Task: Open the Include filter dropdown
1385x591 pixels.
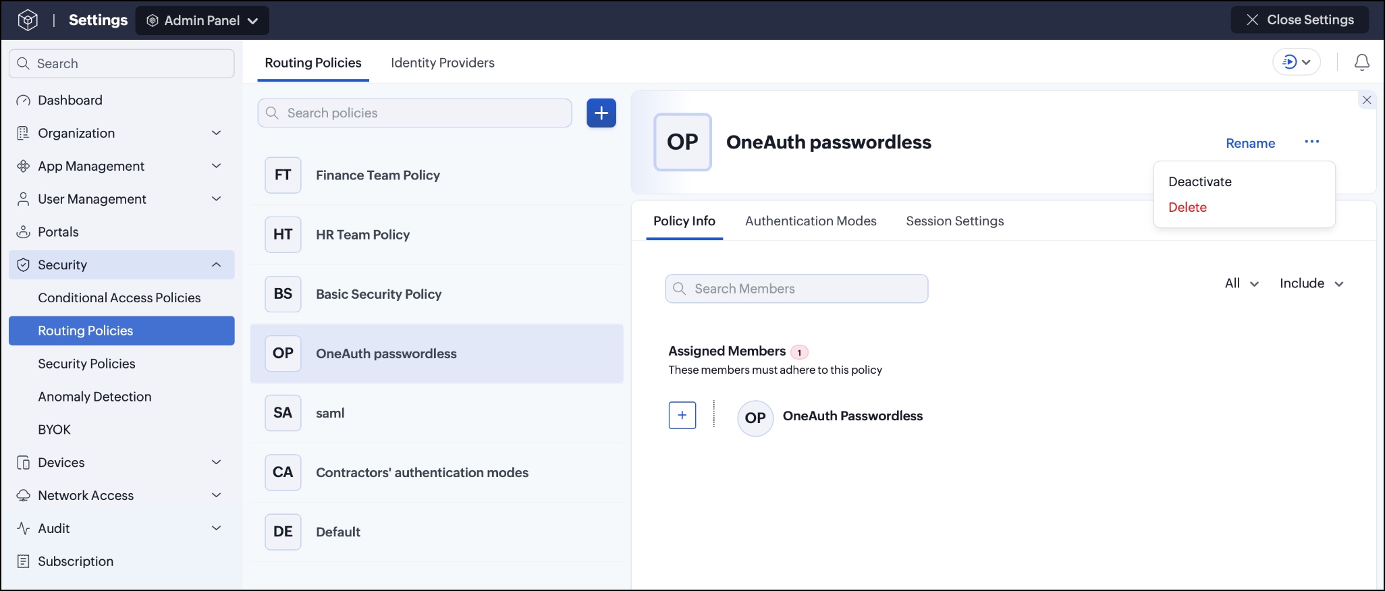Action: [1311, 283]
